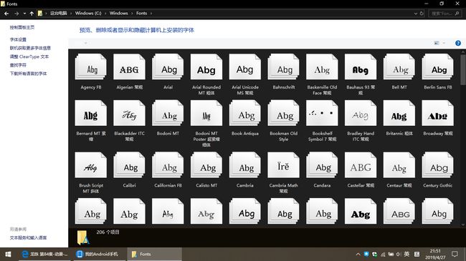Viewport: 466px width, 261px height.
Task: Click the vertical scrollbar of font list
Action: (x=462, y=139)
